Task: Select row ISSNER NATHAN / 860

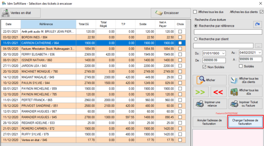Action: [x=93, y=60]
